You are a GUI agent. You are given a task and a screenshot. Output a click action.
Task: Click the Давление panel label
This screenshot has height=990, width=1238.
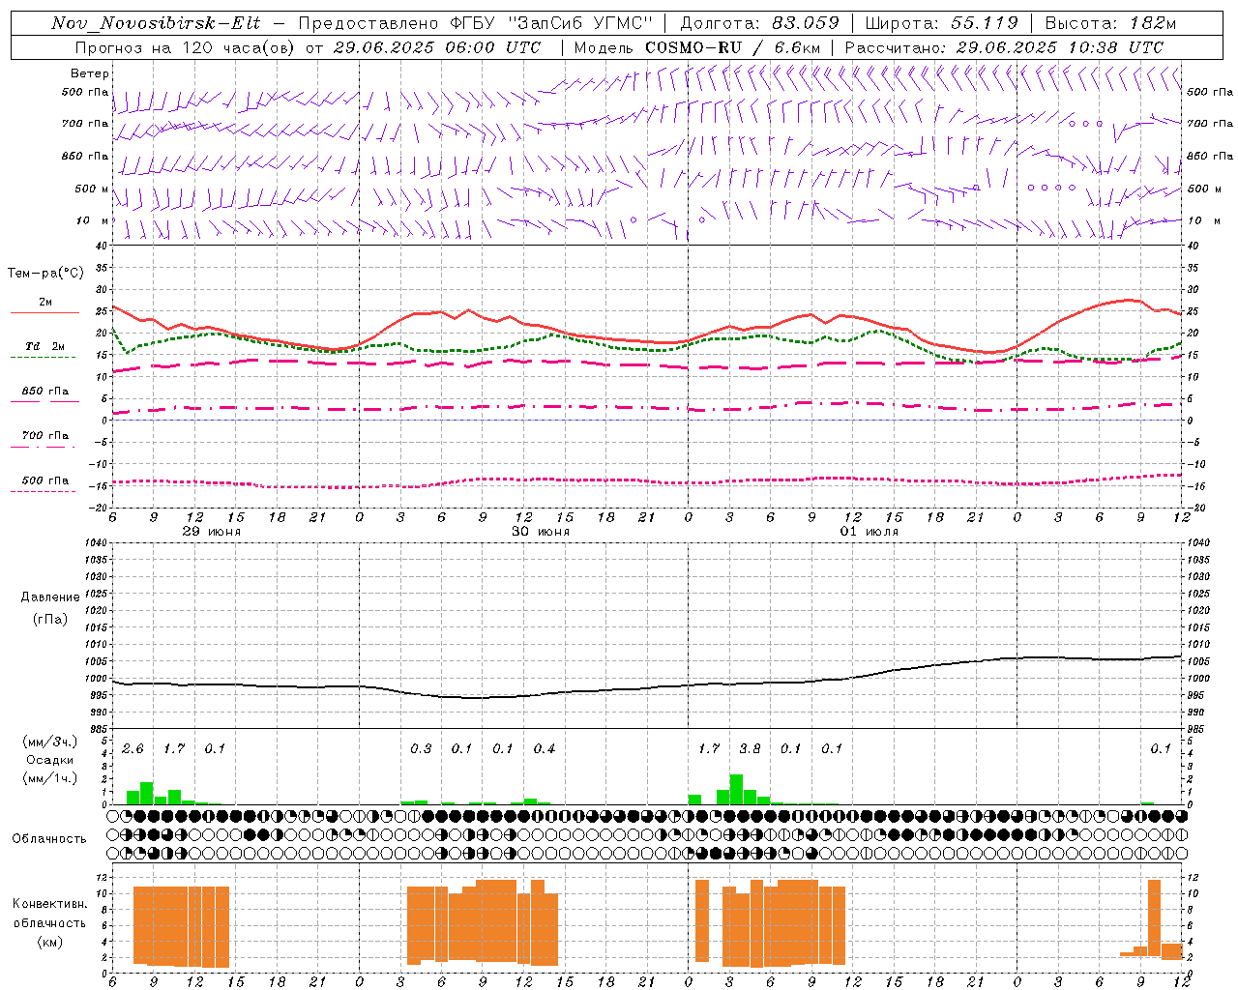(x=50, y=597)
